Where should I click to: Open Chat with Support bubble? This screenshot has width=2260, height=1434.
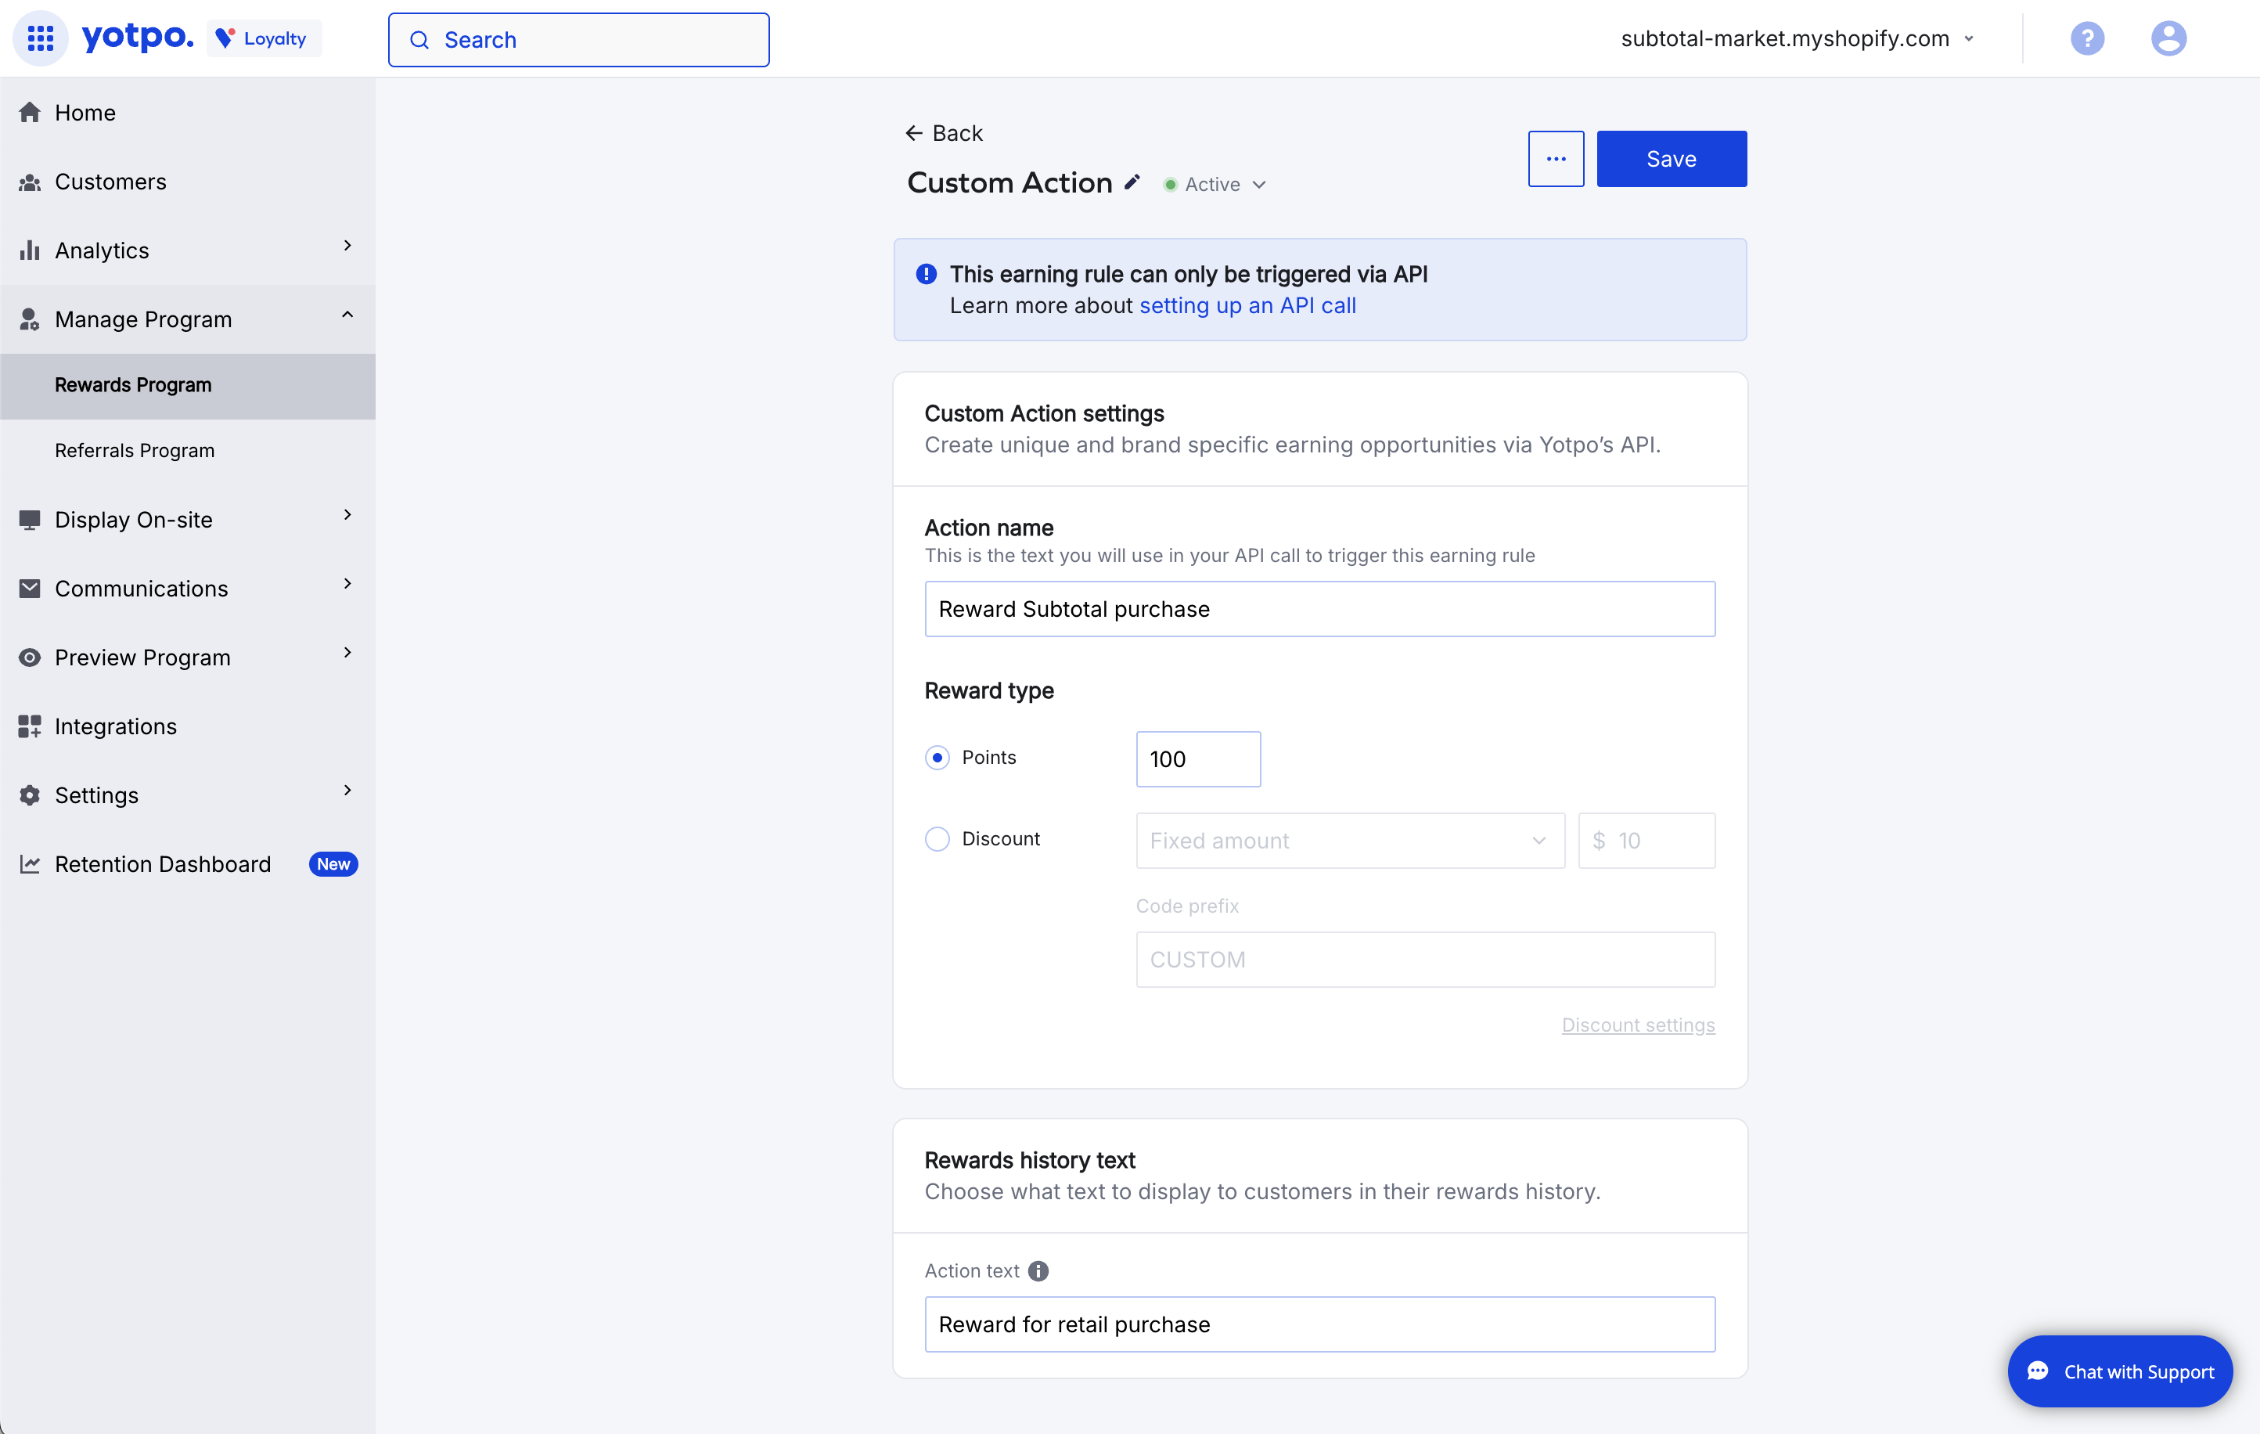(2119, 1371)
